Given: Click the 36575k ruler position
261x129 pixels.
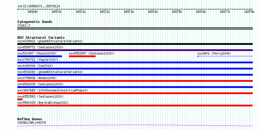Looking at the screenshot, I should pos(177,12).
